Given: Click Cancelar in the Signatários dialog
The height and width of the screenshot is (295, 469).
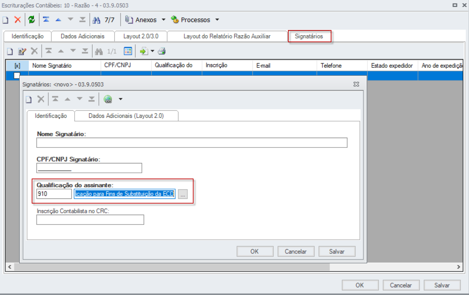Looking at the screenshot, I should (x=296, y=251).
